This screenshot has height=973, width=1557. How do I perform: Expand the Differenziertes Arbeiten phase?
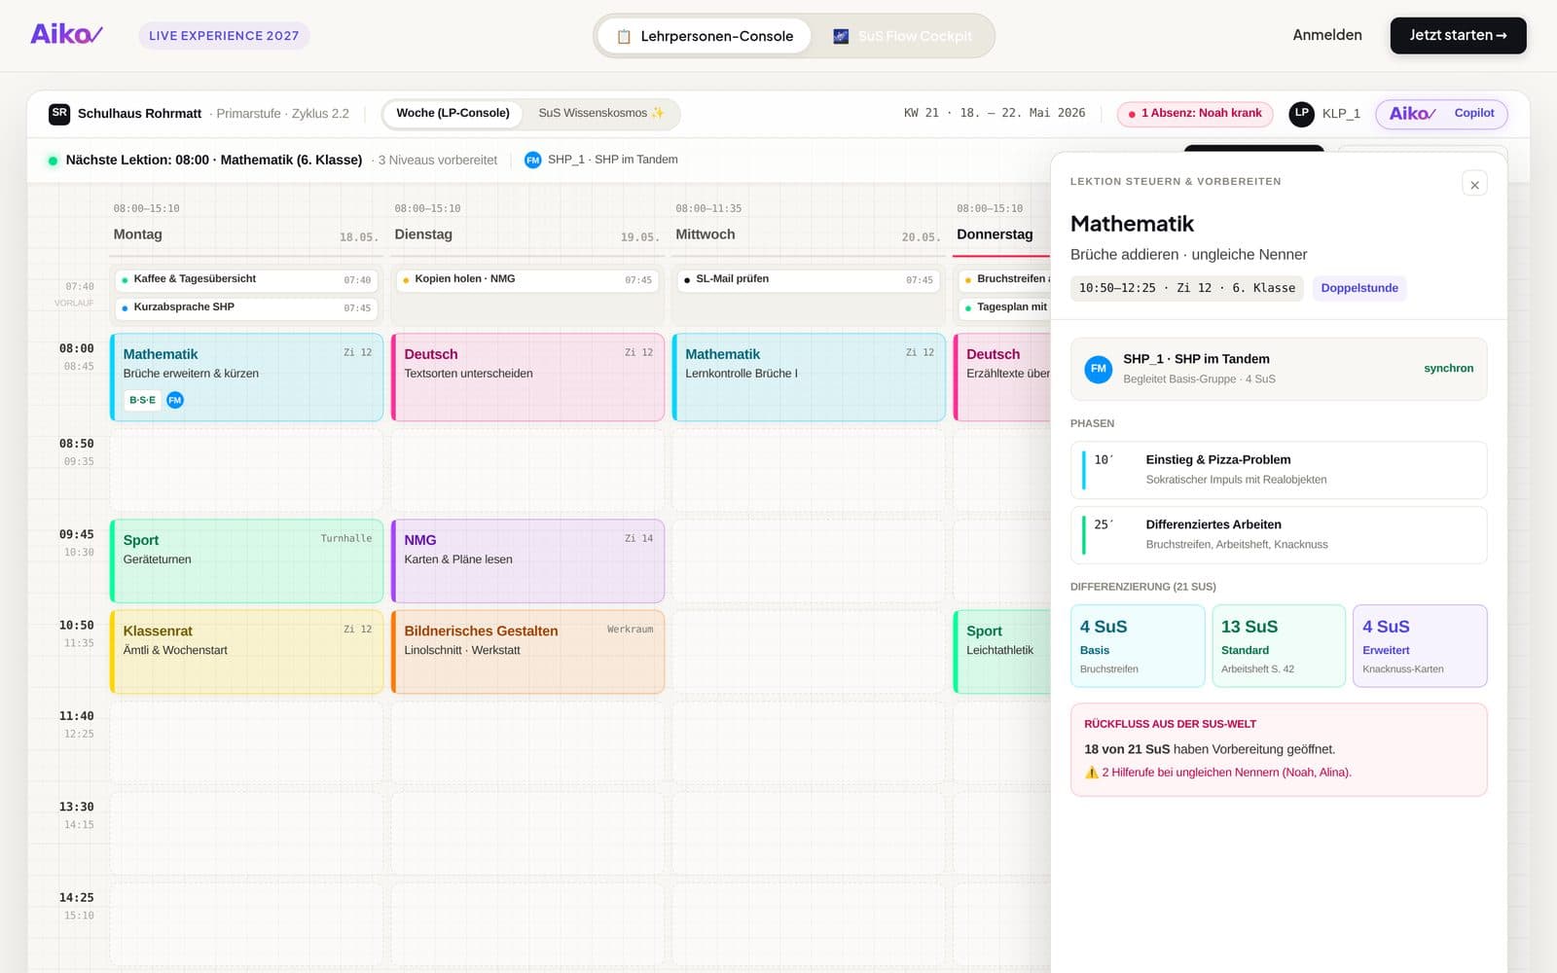click(1279, 534)
